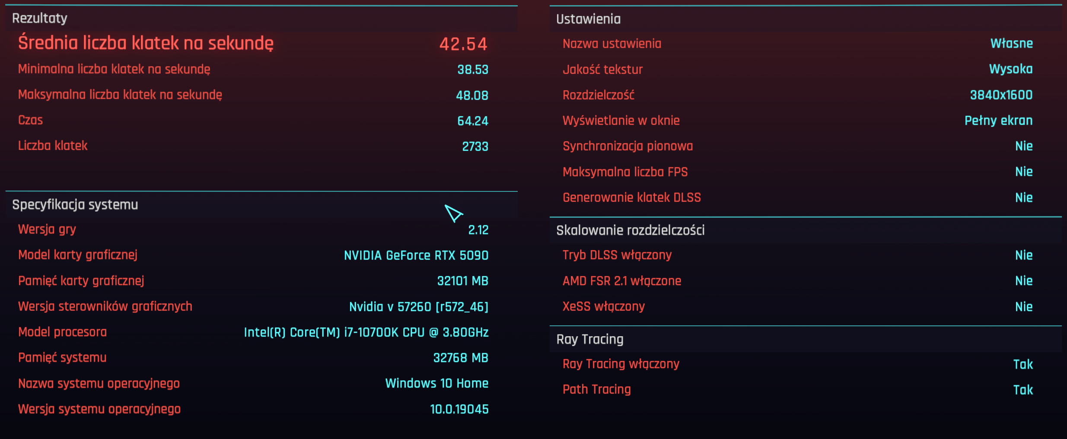Click the maximum FPS value 48.08
Viewport: 1067px width, 439px height.
(x=472, y=95)
